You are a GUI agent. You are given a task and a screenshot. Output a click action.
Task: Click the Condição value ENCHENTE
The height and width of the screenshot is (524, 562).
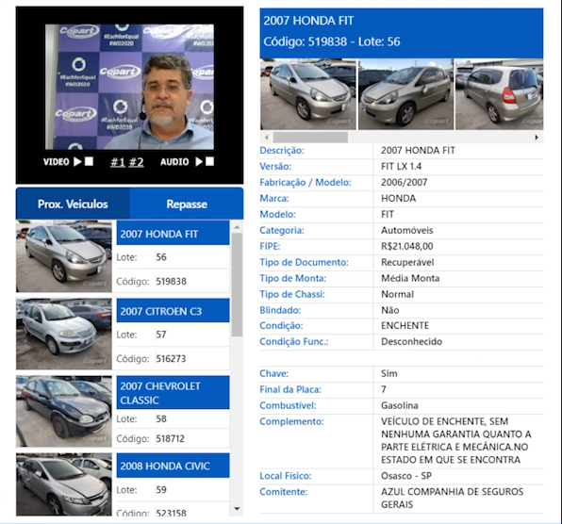point(405,325)
